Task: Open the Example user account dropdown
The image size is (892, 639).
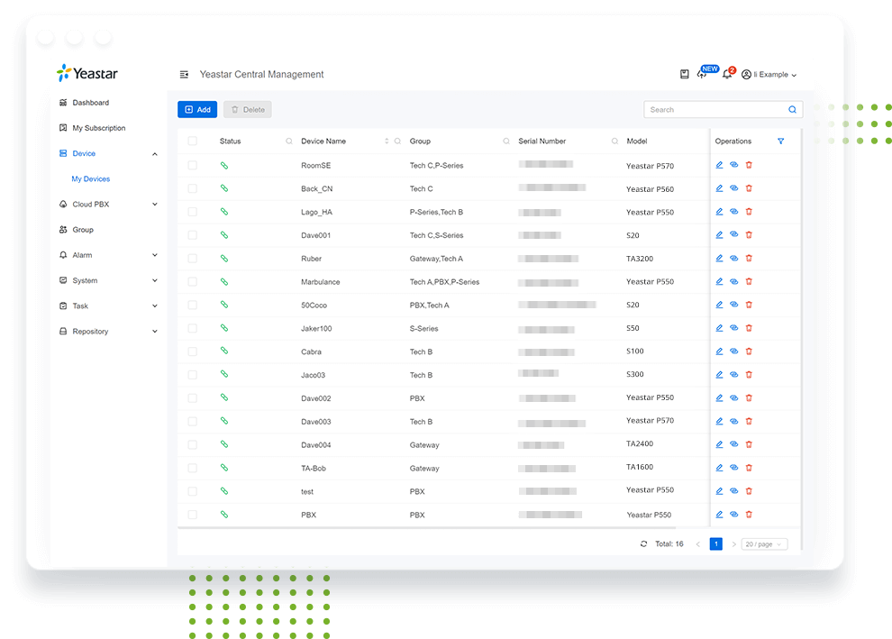Action: pos(769,75)
